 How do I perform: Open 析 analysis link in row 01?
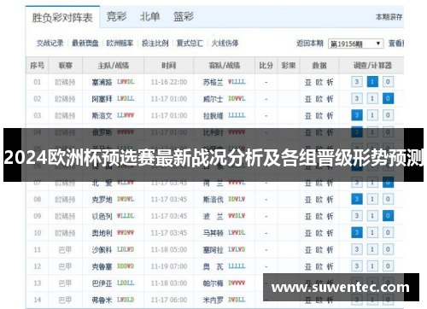330,83
